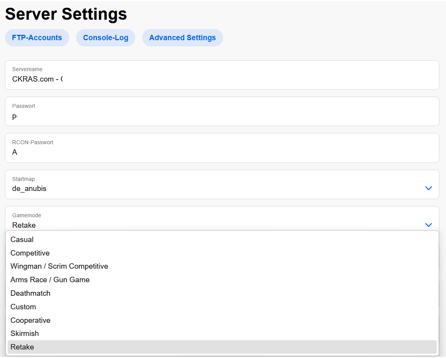Choose the Custom gamemode option
Screen dimensions: 446x358
point(23,307)
